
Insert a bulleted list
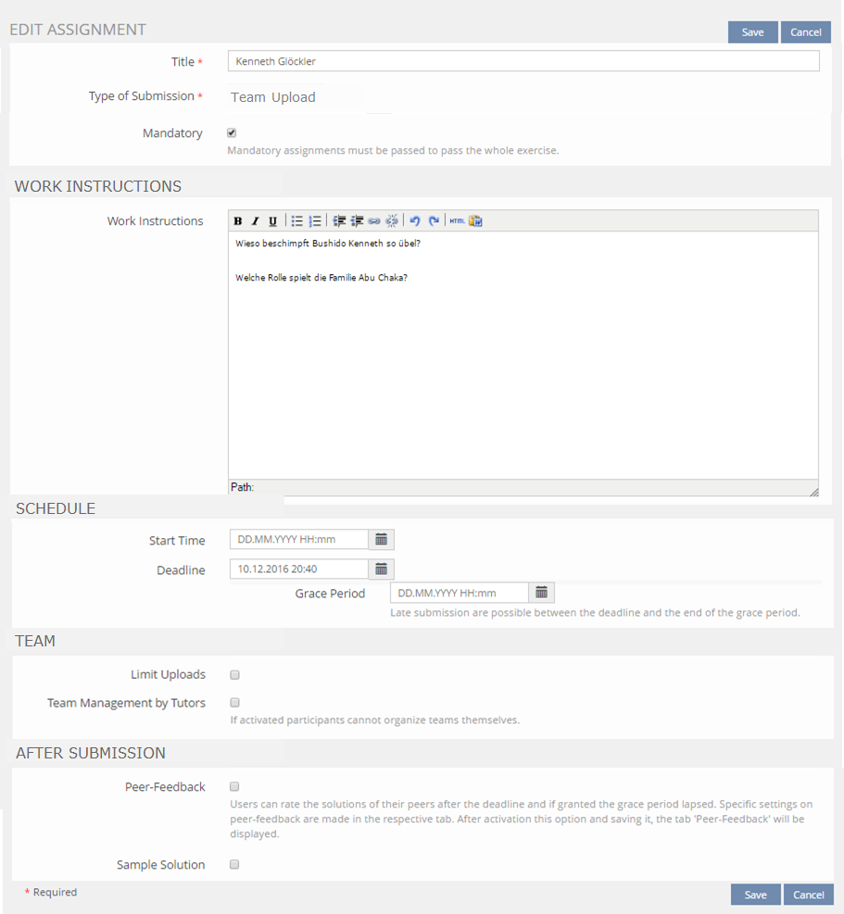tap(296, 221)
